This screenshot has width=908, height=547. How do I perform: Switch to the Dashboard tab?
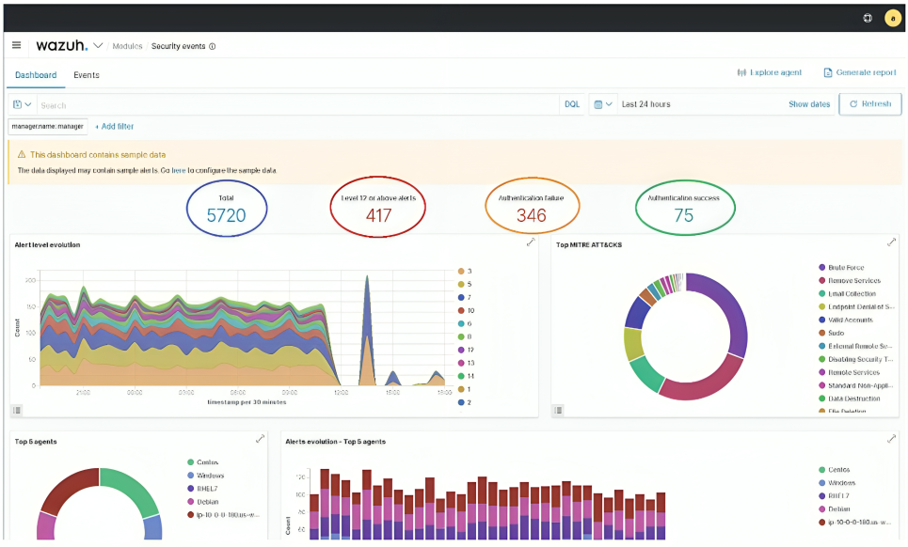pyautogui.click(x=36, y=75)
